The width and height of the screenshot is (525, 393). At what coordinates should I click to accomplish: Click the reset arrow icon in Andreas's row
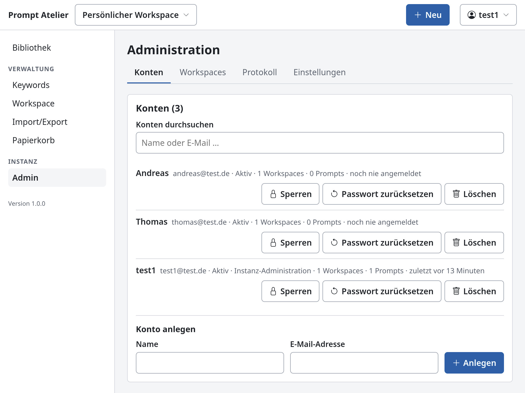tap(334, 194)
